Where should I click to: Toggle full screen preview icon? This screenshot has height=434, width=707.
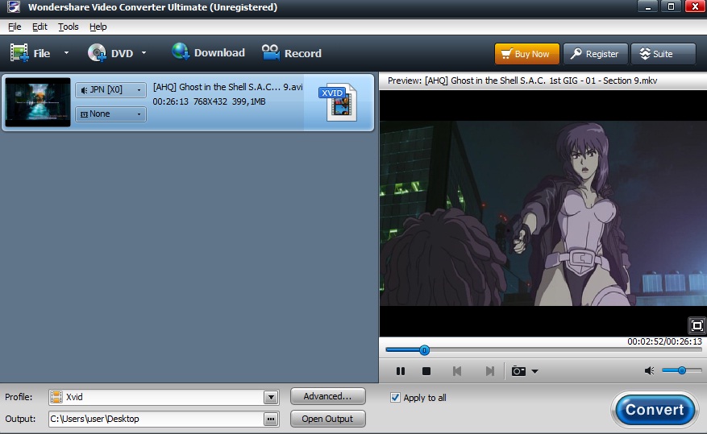[x=697, y=325]
